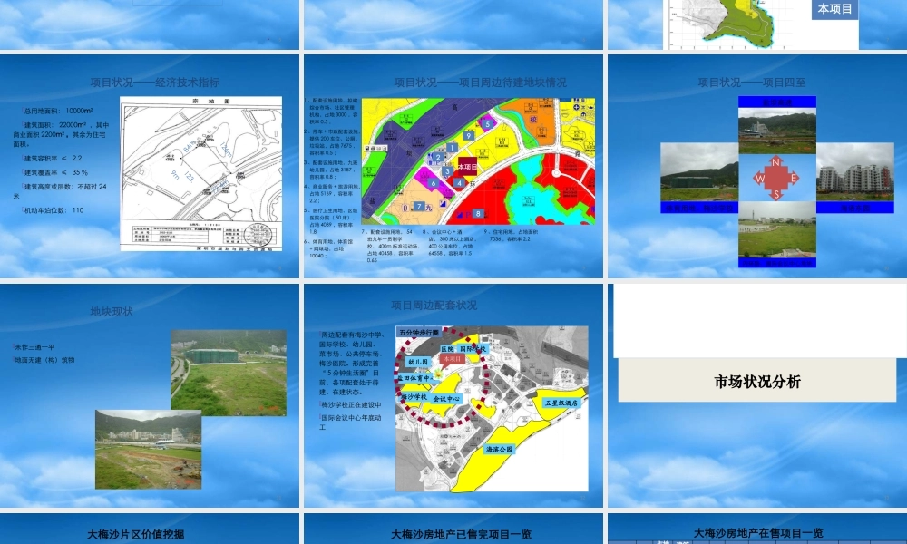Click number marker 7 on the zoning map
Image resolution: width=907 pixels, height=544 pixels.
point(419,207)
